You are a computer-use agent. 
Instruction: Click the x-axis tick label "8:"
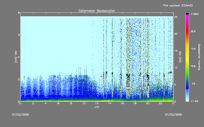(71, 103)
